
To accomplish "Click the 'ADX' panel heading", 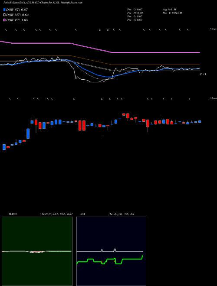I will pyautogui.click(x=83, y=214).
